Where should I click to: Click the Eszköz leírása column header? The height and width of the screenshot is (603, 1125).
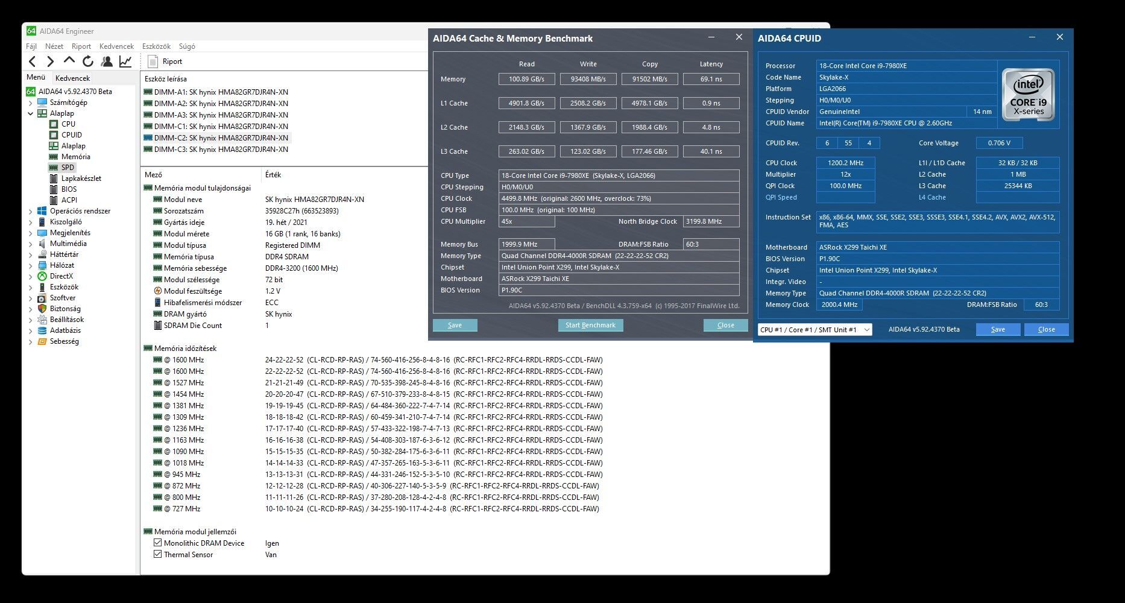click(x=166, y=79)
